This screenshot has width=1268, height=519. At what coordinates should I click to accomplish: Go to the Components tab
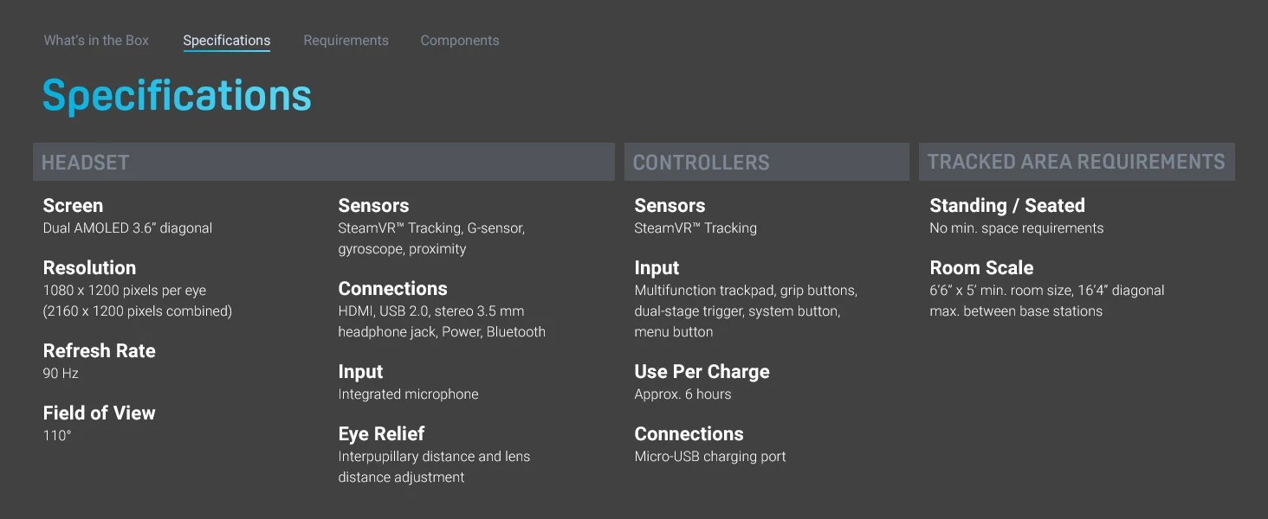[x=459, y=41]
